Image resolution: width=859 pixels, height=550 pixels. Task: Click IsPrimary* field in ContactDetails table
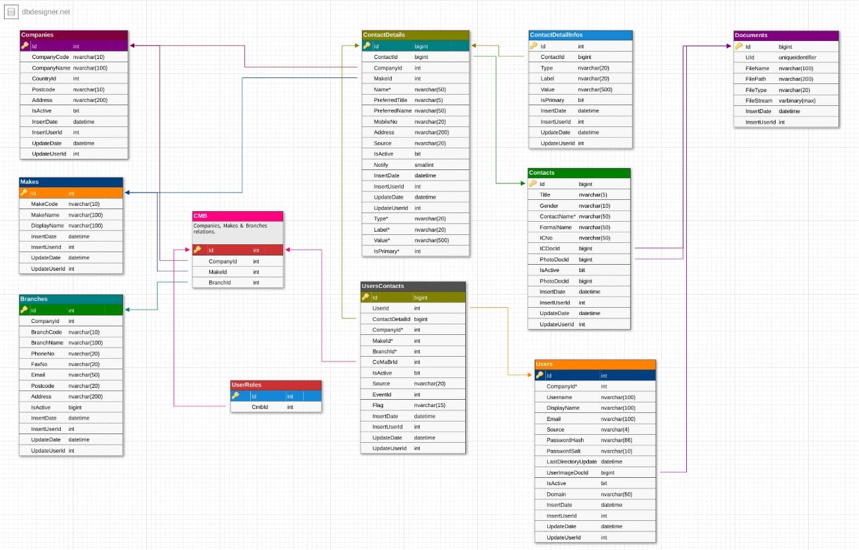click(x=415, y=251)
